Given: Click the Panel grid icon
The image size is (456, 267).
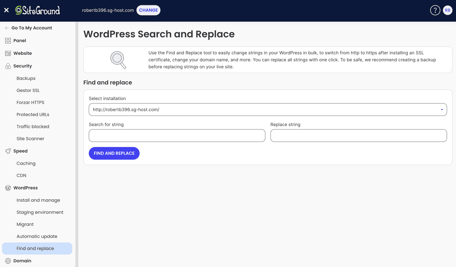Looking at the screenshot, I should [8, 41].
